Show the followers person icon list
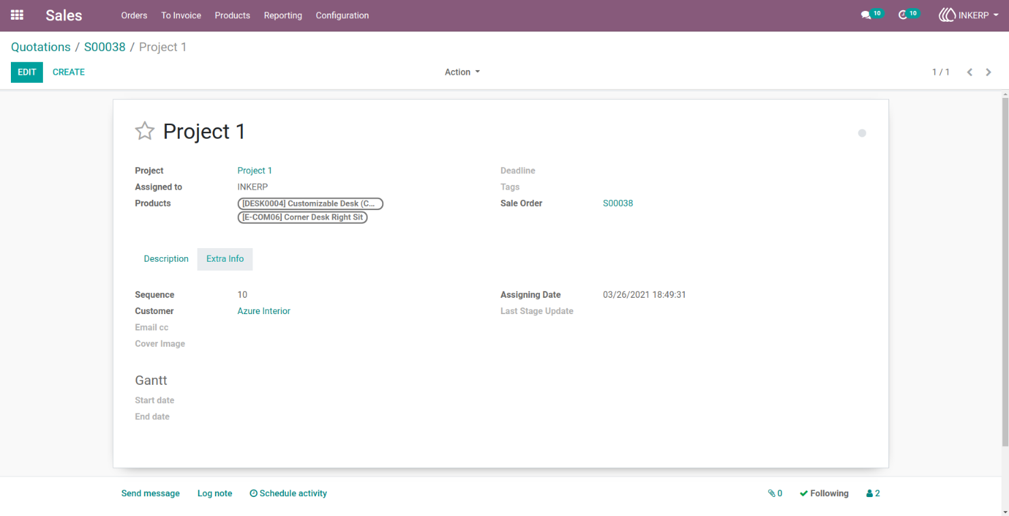This screenshot has width=1009, height=516. coord(873,494)
